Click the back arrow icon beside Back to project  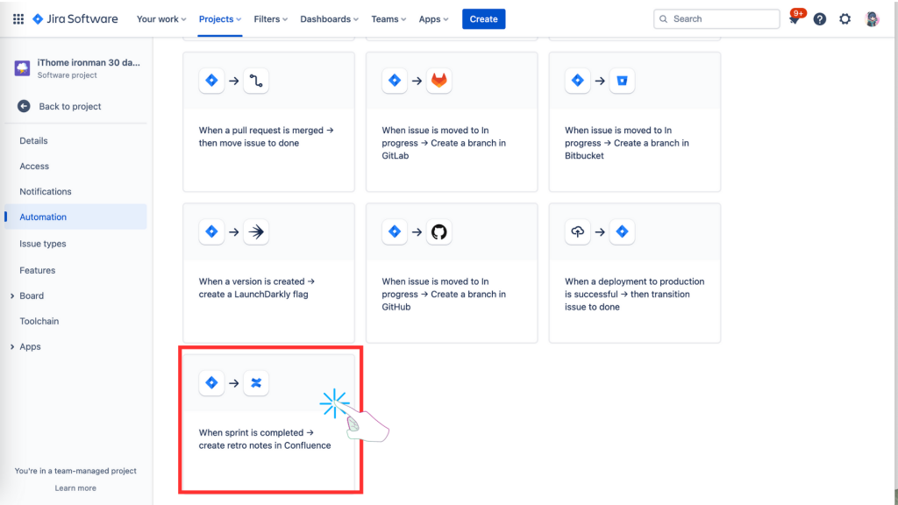click(x=24, y=106)
